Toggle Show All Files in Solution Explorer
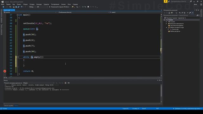Viewport: 203px width, 114px height. tap(185, 13)
